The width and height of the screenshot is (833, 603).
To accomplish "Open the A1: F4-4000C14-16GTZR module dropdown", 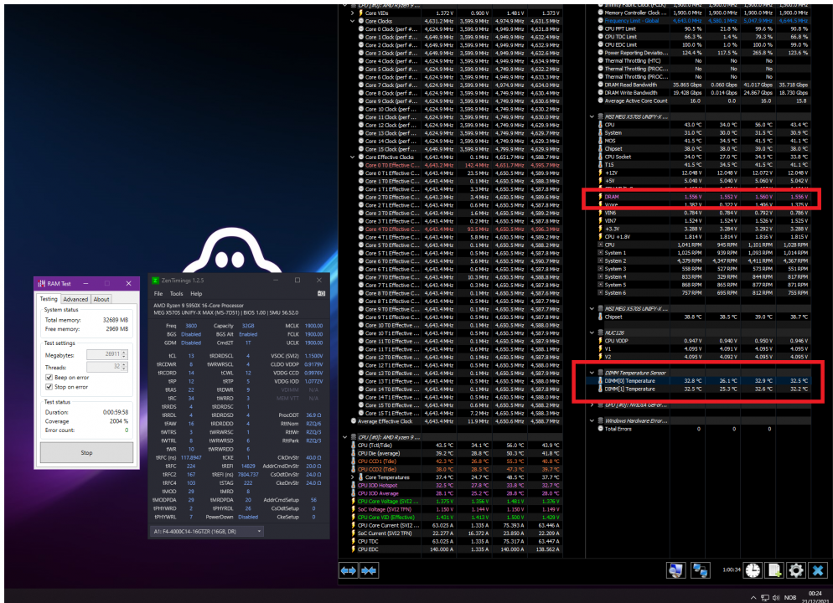I will [x=206, y=531].
